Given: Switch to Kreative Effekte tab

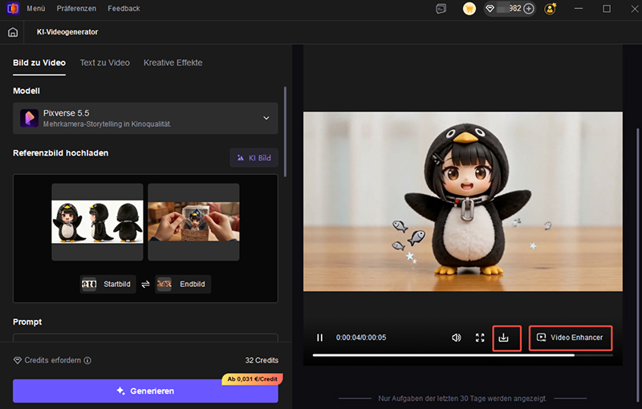Looking at the screenshot, I should [x=173, y=63].
